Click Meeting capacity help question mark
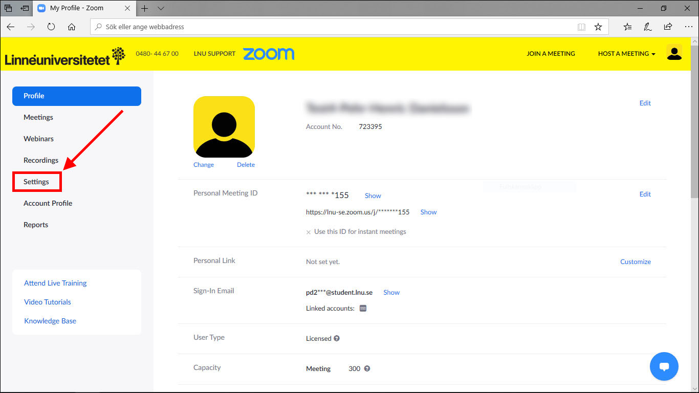Image resolution: width=699 pixels, height=393 pixels. point(367,368)
